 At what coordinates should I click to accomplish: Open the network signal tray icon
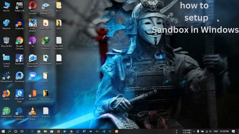tap(207, 131)
